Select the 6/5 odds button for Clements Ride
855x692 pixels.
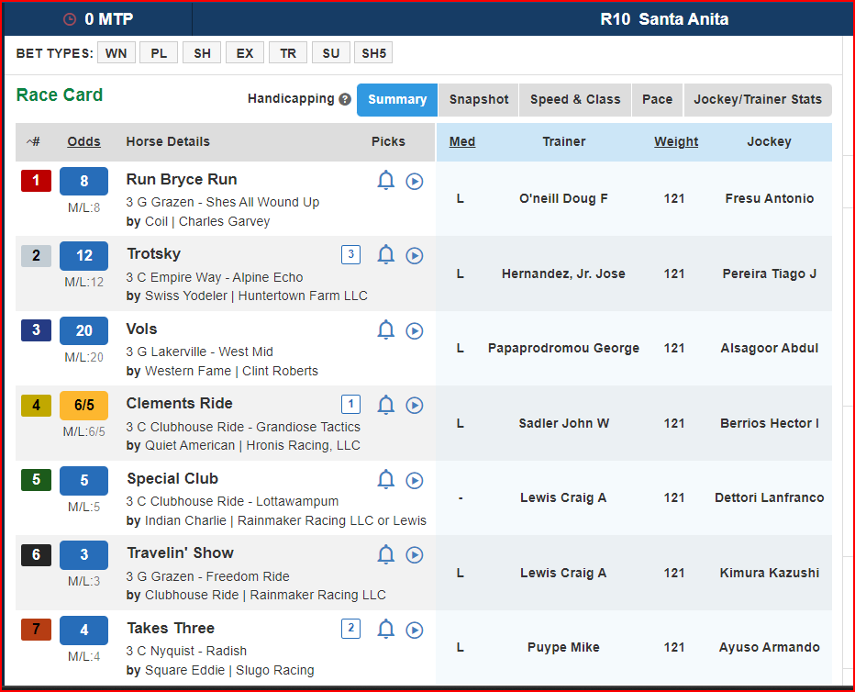[83, 406]
